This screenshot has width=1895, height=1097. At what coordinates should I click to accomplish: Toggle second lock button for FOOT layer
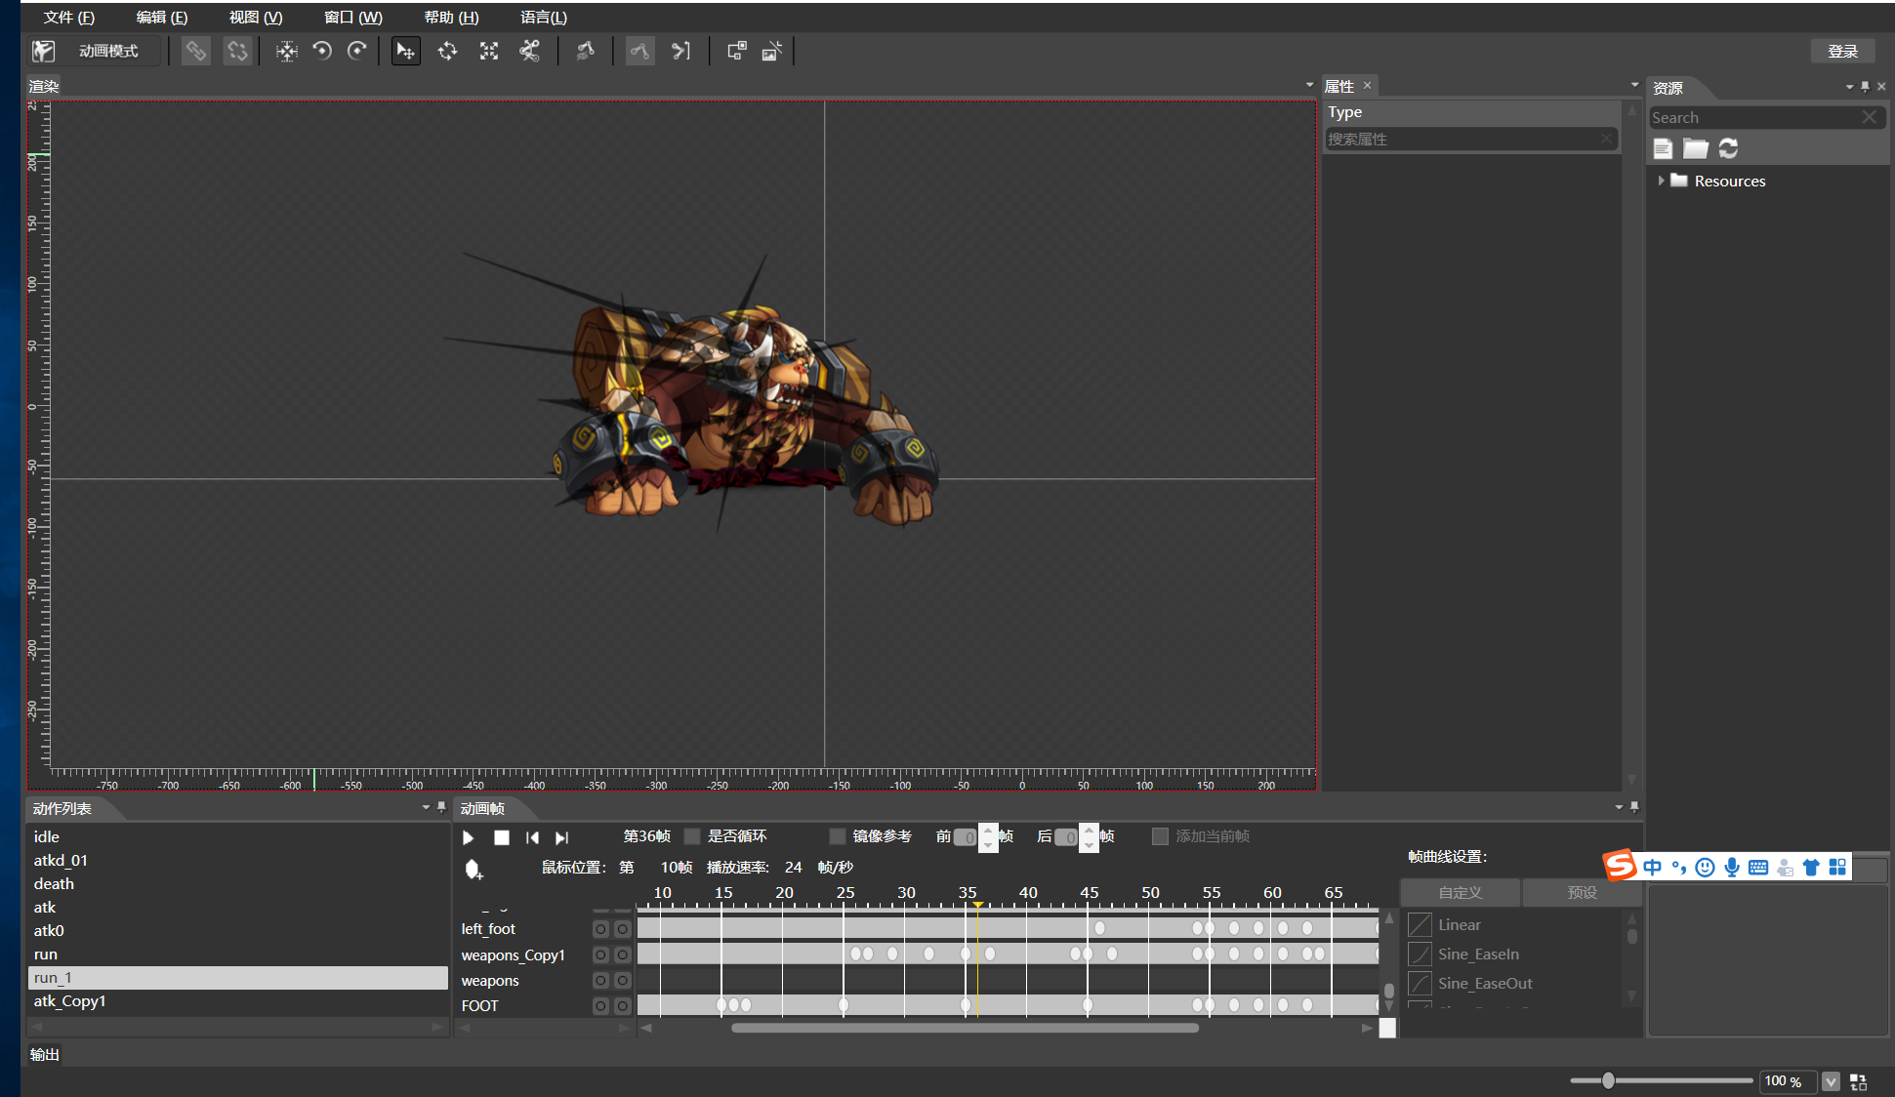(x=622, y=1005)
